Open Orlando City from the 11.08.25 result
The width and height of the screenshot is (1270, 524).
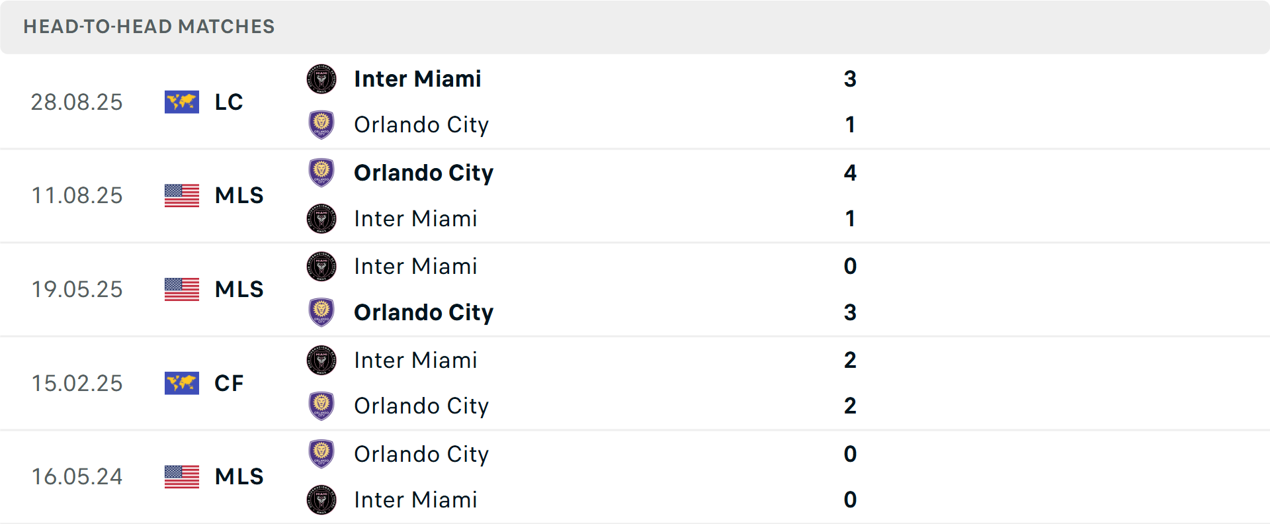point(424,173)
